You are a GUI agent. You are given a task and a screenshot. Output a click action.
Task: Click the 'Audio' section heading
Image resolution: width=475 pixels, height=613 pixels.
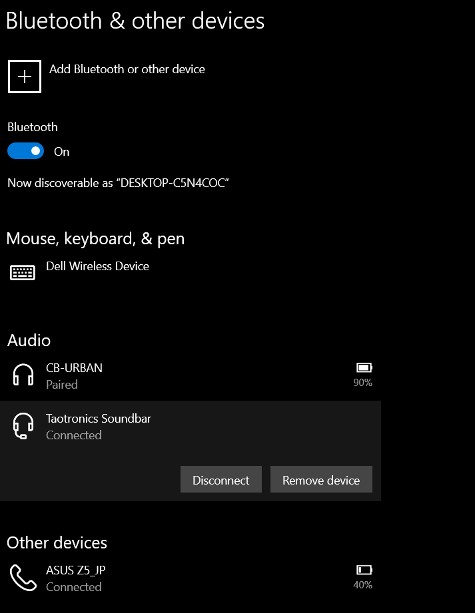[x=29, y=340]
